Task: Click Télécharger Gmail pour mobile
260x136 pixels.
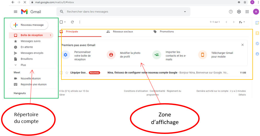Action: click(222, 55)
